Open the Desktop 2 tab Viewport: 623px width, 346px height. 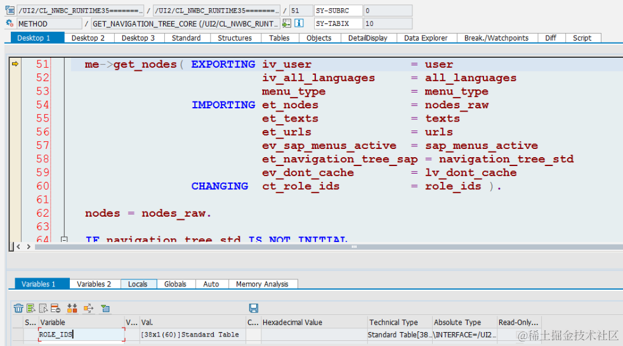click(x=88, y=38)
